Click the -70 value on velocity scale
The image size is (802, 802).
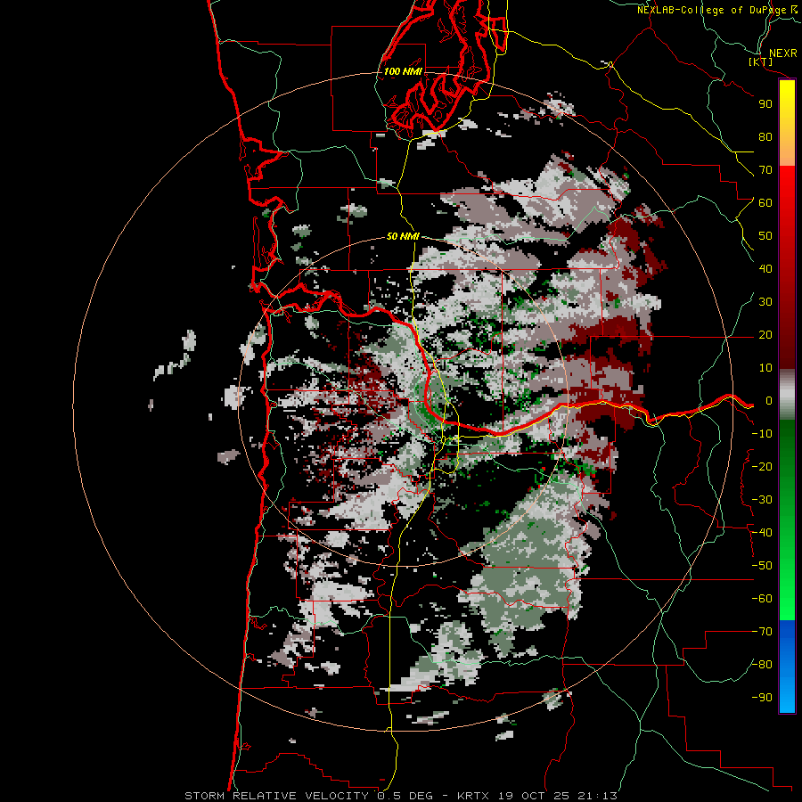point(762,632)
